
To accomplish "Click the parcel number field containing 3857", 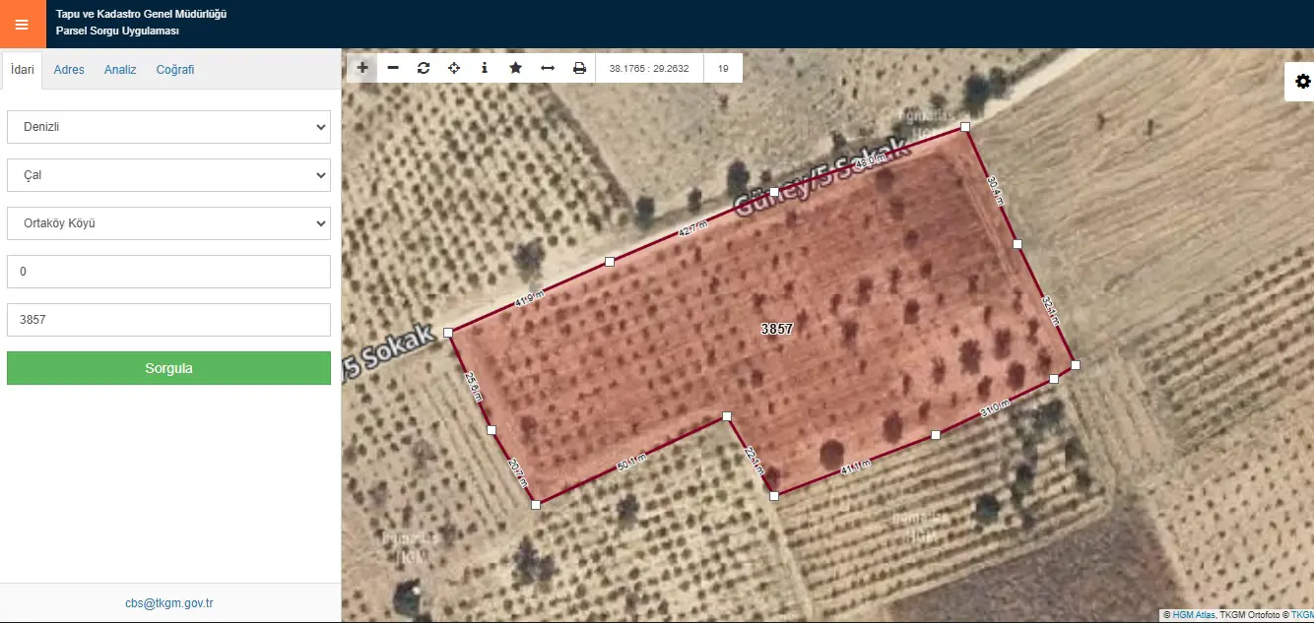I will pos(168,320).
